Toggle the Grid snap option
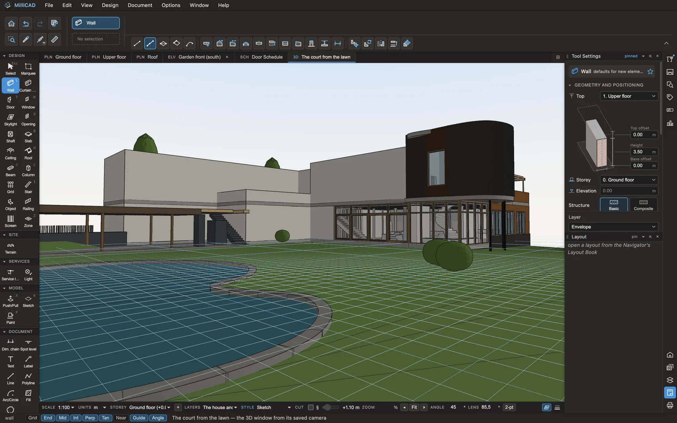 tap(32, 418)
